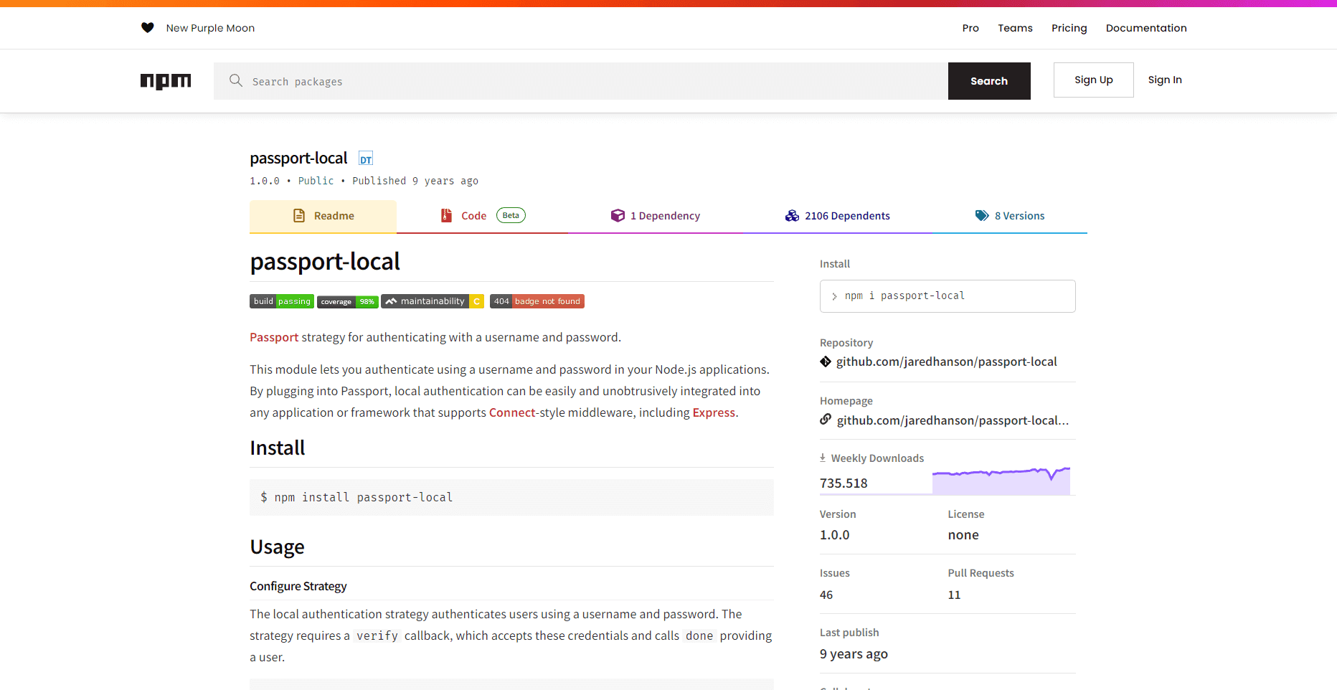1337x690 pixels.
Task: Click the black heart icon
Action: click(148, 28)
